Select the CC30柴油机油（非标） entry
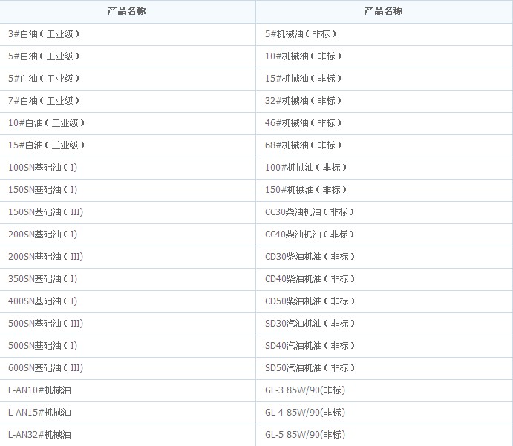 pos(310,212)
